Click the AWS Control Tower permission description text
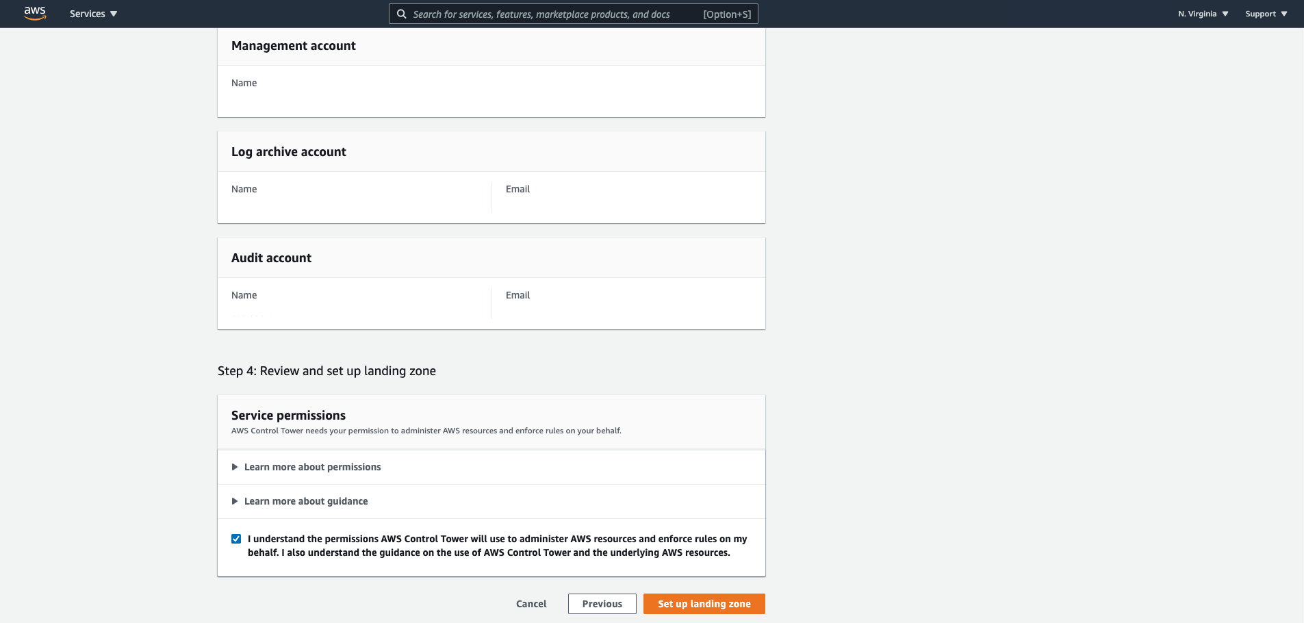1304x623 pixels. click(426, 431)
